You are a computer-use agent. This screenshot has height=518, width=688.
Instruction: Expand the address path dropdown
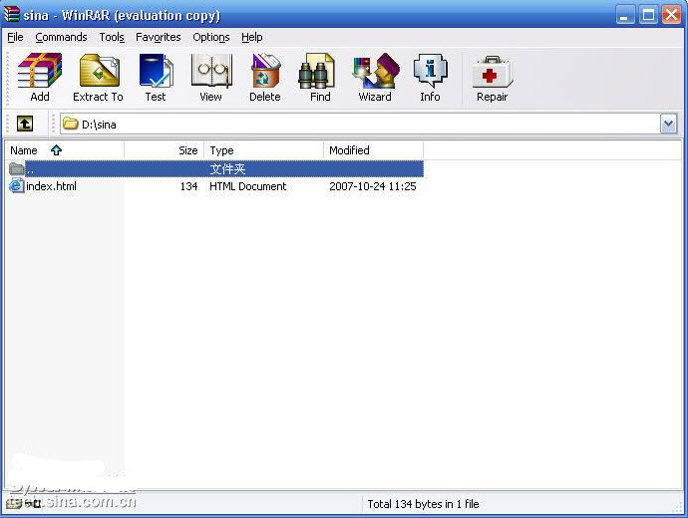668,125
